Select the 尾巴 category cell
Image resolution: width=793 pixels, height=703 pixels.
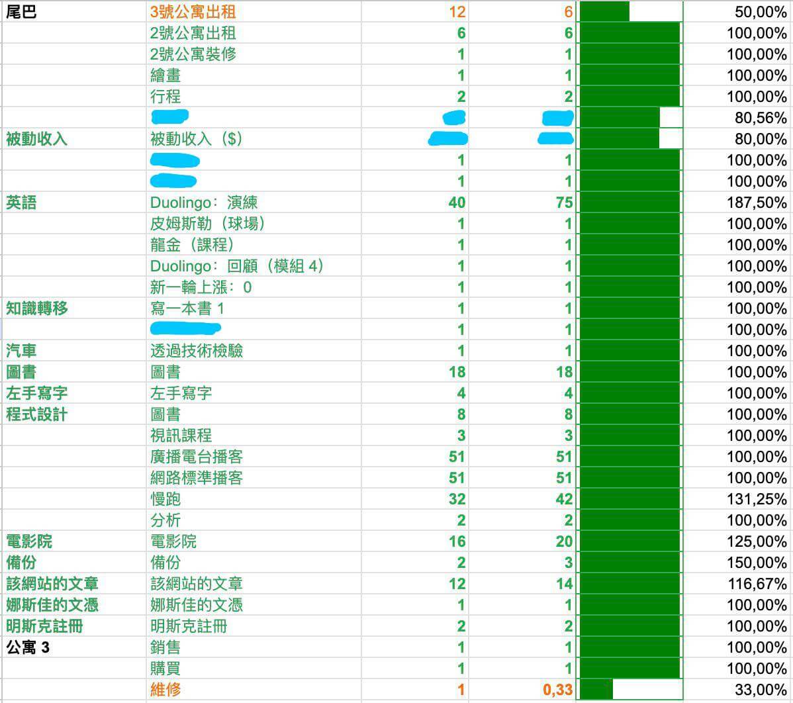pos(74,12)
